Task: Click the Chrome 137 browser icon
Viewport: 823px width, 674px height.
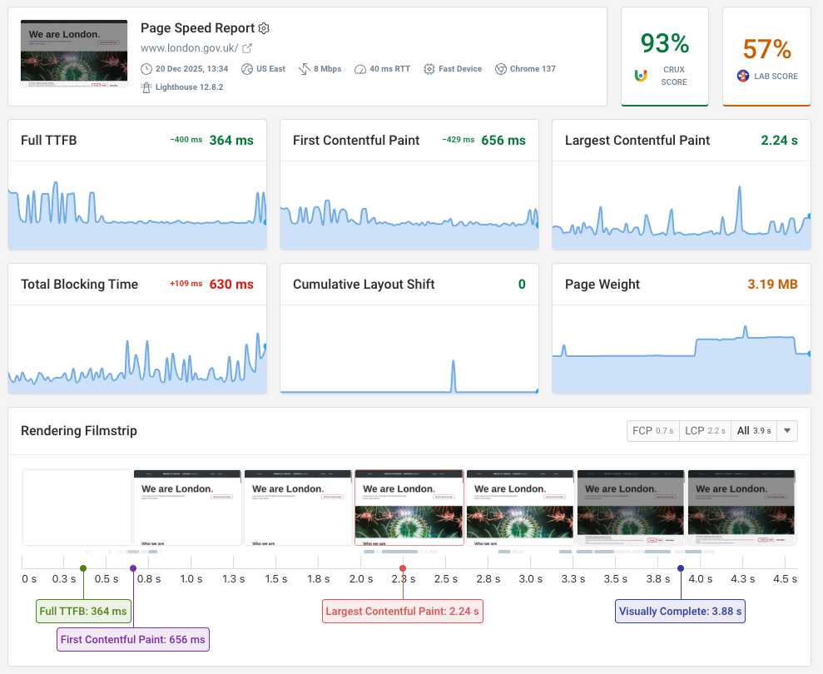Action: click(x=499, y=68)
